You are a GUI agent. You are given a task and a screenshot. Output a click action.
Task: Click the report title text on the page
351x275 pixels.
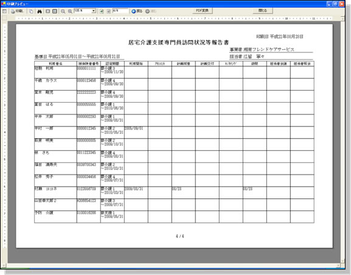(x=178, y=43)
